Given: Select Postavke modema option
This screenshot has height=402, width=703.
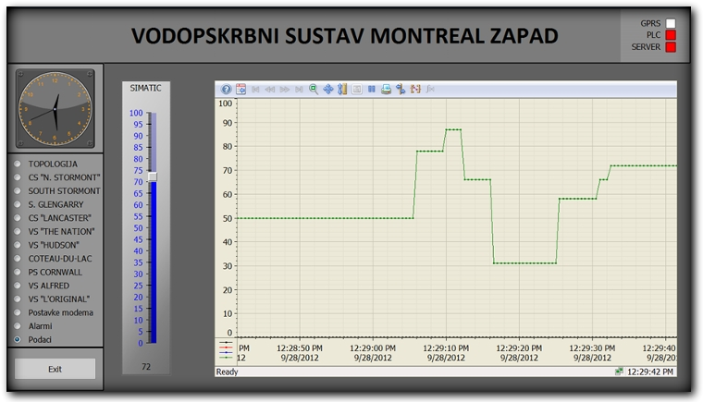Looking at the screenshot, I should (18, 312).
